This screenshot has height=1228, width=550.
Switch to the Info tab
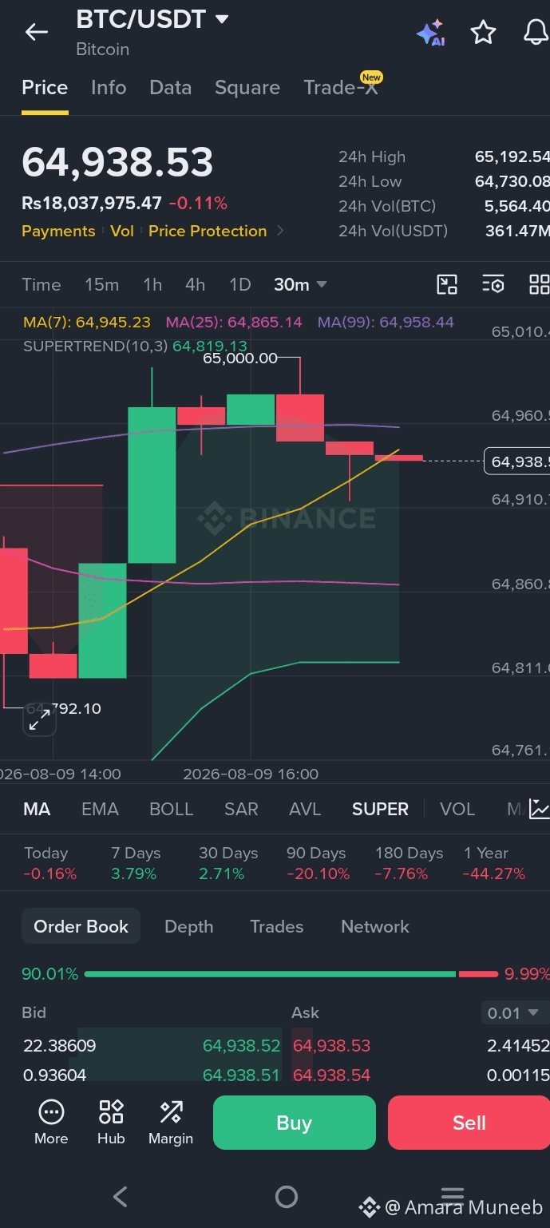[109, 88]
